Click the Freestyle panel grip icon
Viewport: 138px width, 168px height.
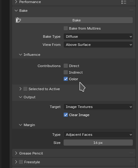(131, 162)
